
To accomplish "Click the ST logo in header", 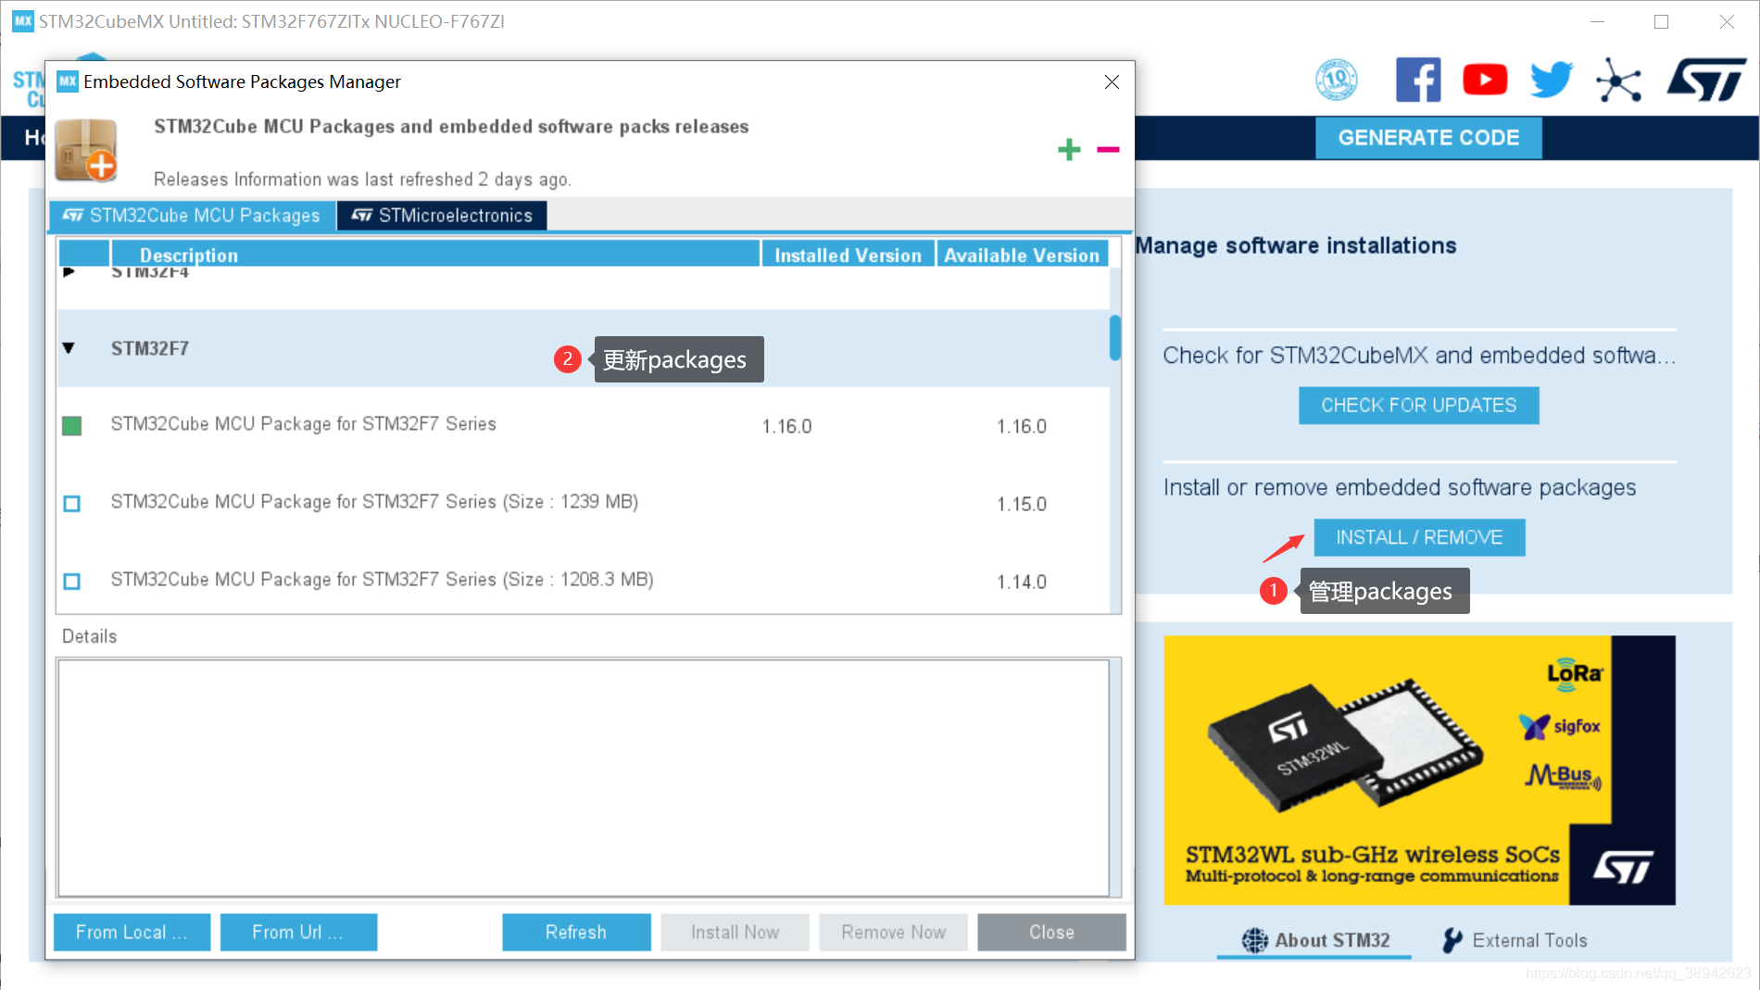I will tap(1706, 80).
